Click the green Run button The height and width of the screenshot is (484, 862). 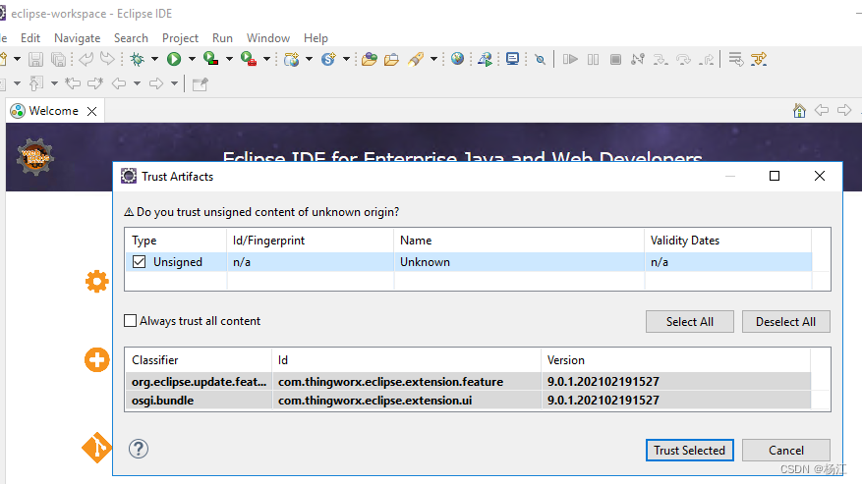pyautogui.click(x=174, y=59)
